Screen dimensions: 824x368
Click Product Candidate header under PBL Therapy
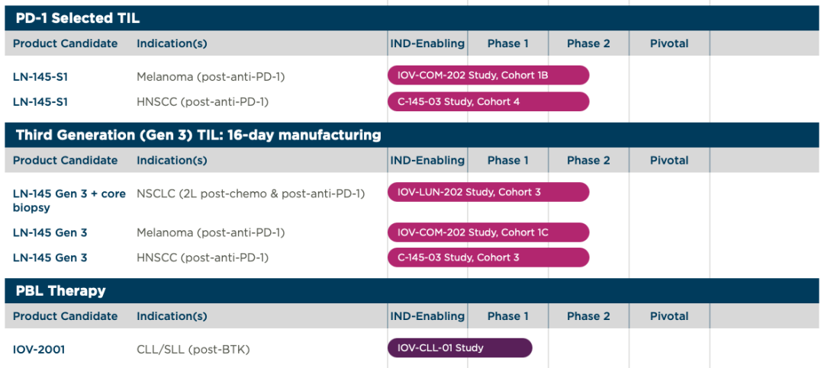click(65, 316)
